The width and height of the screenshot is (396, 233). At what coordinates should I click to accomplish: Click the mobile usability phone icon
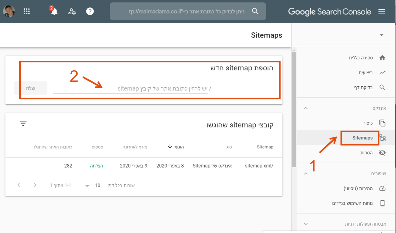[382, 203]
